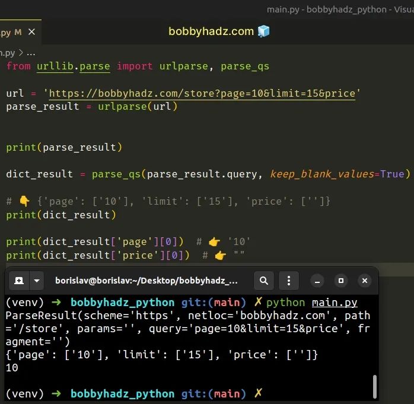
Task: Click dict_result['page'][0] code line
Action: pos(95,241)
